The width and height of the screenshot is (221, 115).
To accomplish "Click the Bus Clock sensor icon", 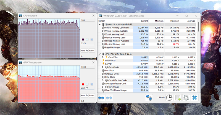I will point(103,70).
